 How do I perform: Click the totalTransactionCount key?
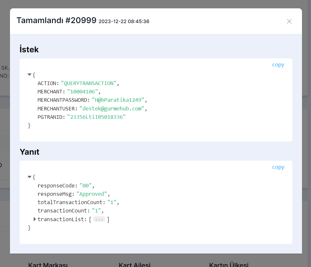pos(71,202)
